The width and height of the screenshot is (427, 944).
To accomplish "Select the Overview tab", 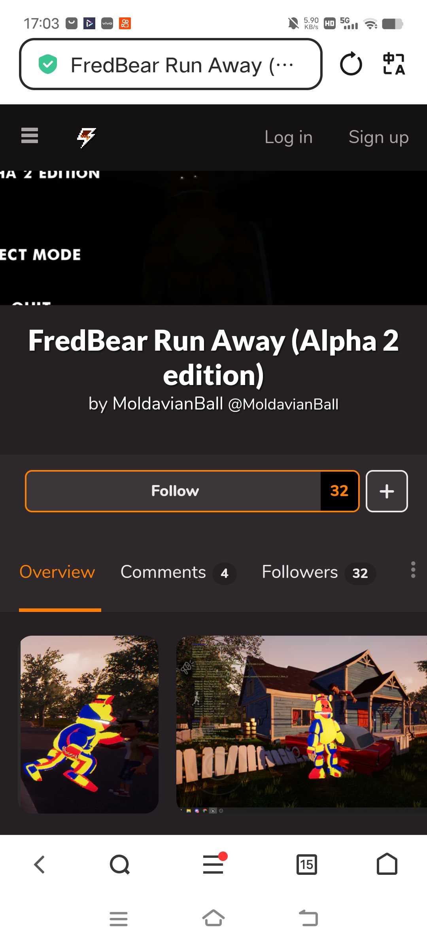I will click(57, 572).
